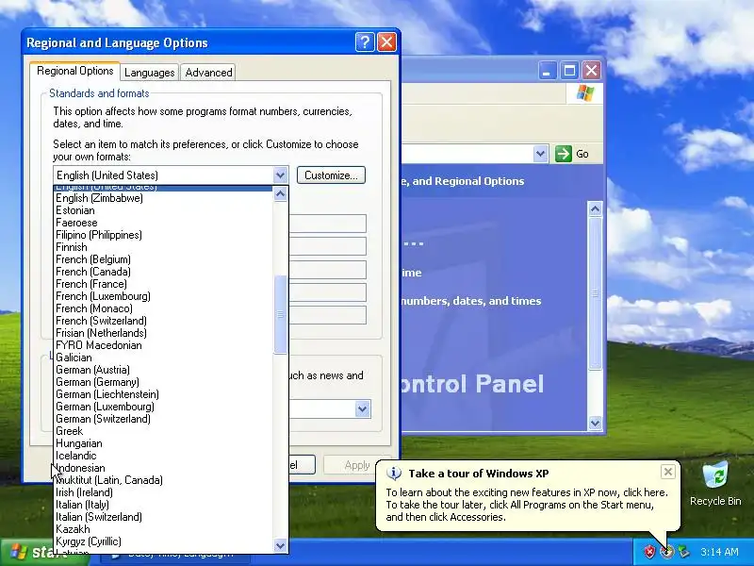Select German (Germany) from list
The width and height of the screenshot is (754, 566).
163,382
